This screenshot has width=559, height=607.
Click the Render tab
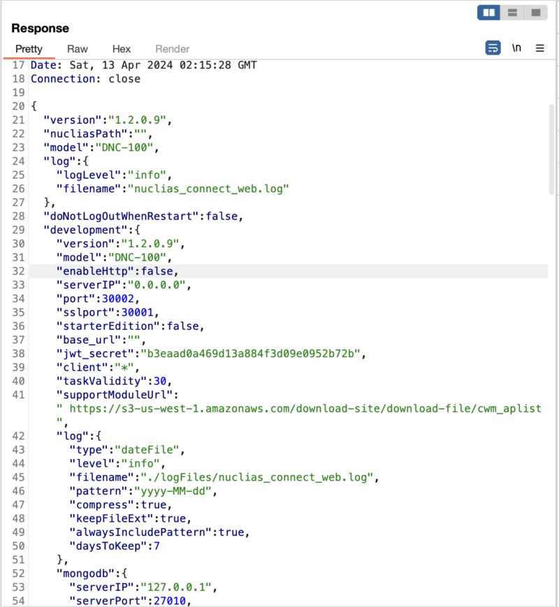(172, 49)
